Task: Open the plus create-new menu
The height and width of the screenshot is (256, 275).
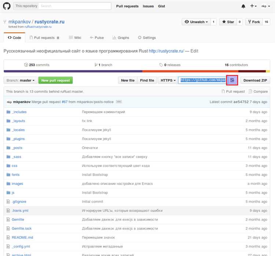Action: [x=253, y=6]
